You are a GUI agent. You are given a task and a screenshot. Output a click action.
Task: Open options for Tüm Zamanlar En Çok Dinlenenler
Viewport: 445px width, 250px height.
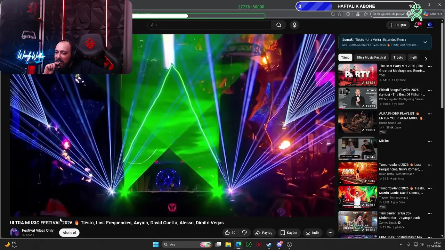tap(430, 214)
